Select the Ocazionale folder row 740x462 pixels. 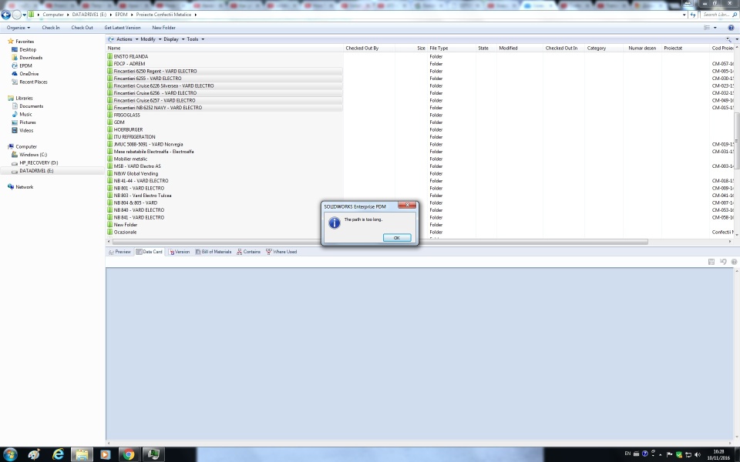coord(224,232)
